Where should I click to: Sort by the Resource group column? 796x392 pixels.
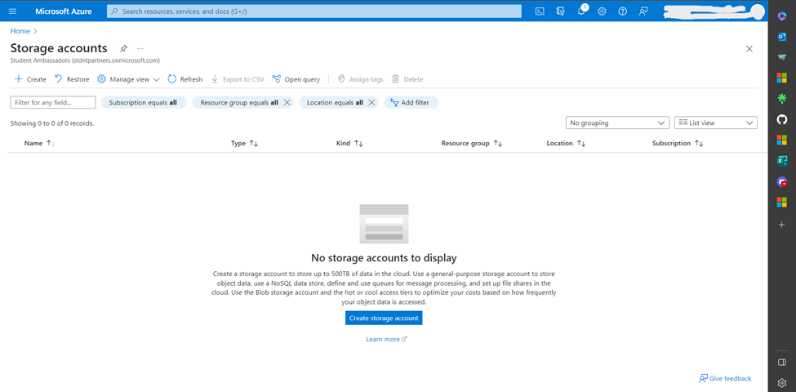coord(472,144)
